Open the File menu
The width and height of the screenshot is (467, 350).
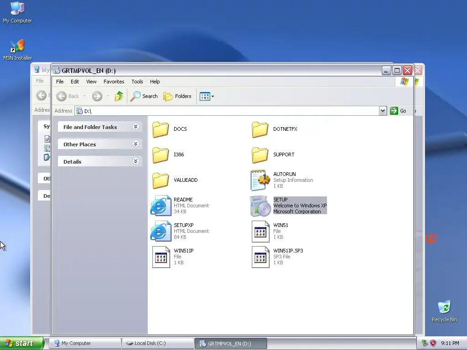[x=60, y=82]
